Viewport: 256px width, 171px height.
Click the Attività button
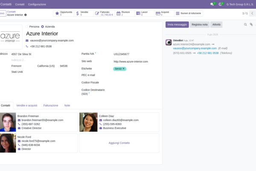click(x=216, y=24)
